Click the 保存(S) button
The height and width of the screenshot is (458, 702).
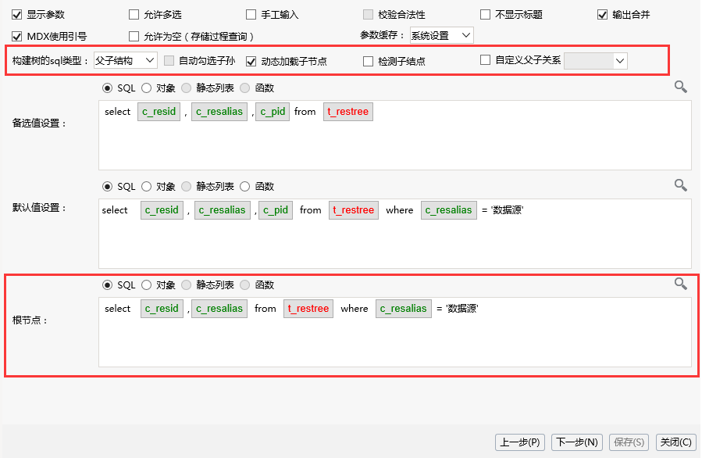(629, 442)
